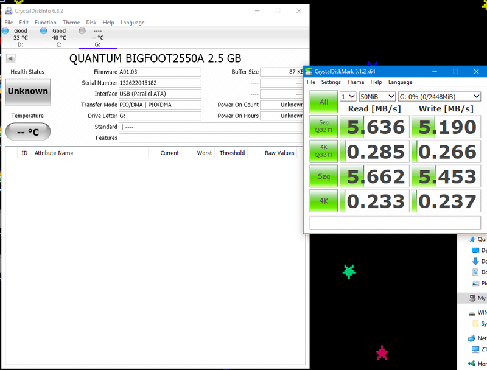Click the My PC computer icon in Explorer
This screenshot has width=487, height=370.
coord(472,298)
